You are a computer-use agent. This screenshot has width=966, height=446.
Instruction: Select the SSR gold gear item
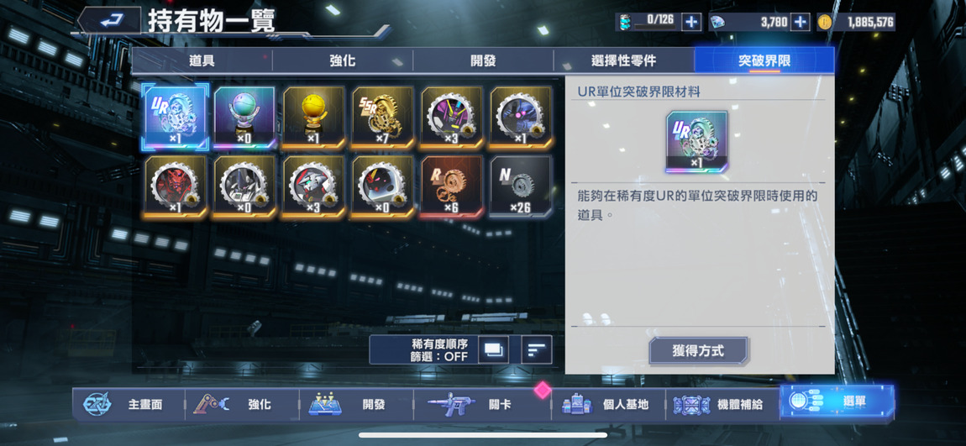click(x=382, y=117)
